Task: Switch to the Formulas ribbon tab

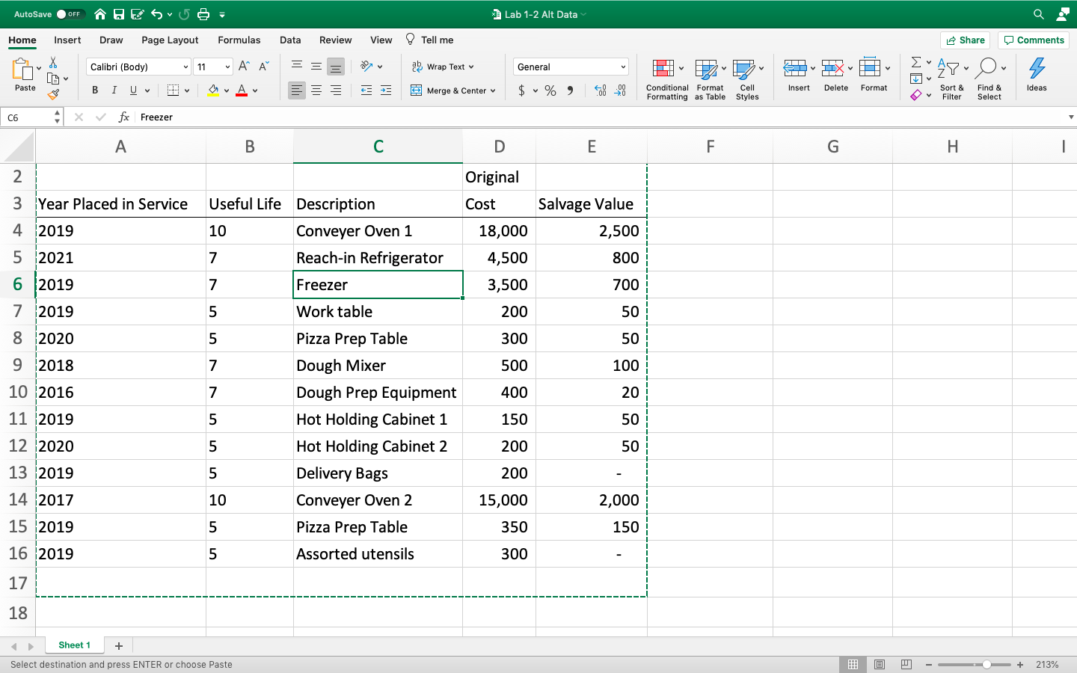Action: (239, 40)
